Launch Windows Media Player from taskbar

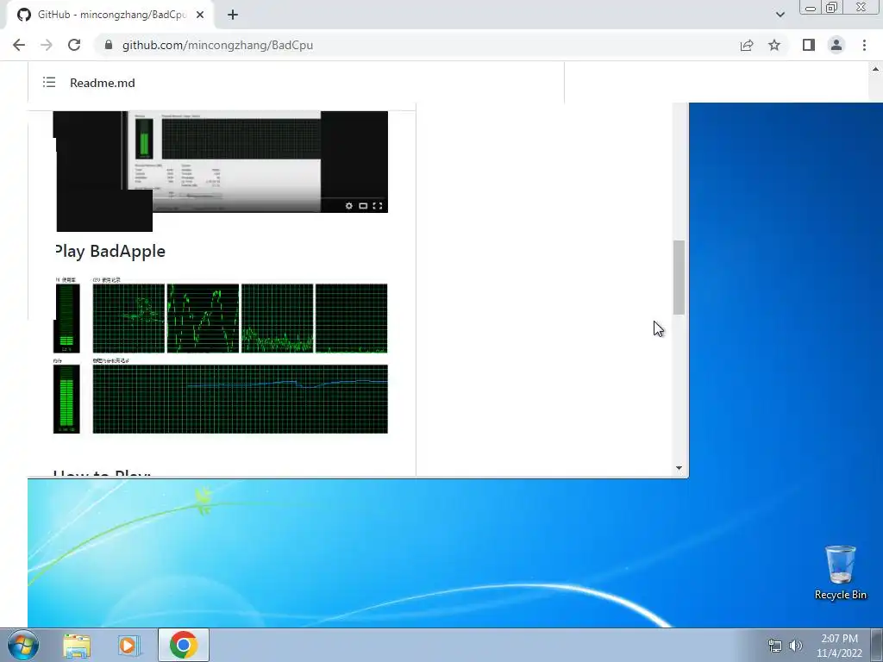[x=129, y=646]
